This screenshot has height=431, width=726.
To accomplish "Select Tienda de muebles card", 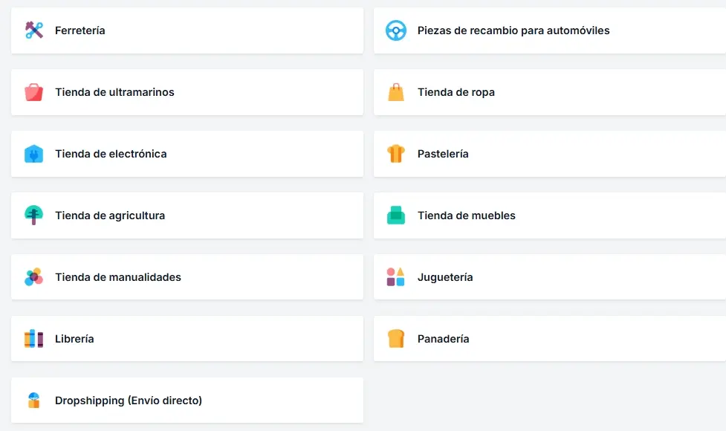I will [550, 215].
